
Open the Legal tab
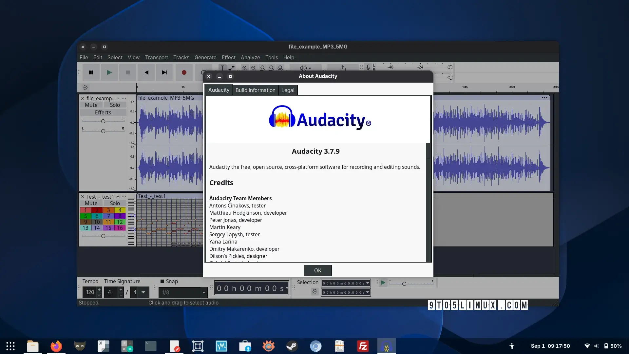coord(288,90)
